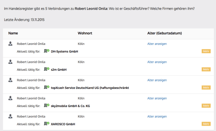The height and width of the screenshot is (131, 216).
Task: Click person icon in DH-Systems GmbH row
Action: tap(10, 44)
